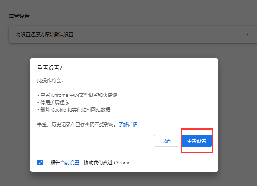Click the 报告 word beside the checkbox

(55, 163)
